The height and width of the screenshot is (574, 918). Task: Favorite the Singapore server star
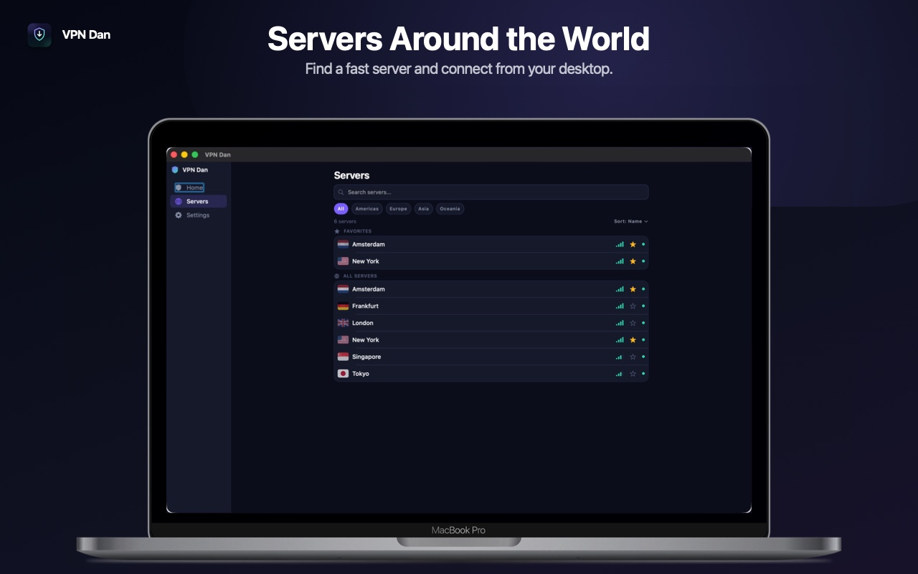(x=633, y=357)
